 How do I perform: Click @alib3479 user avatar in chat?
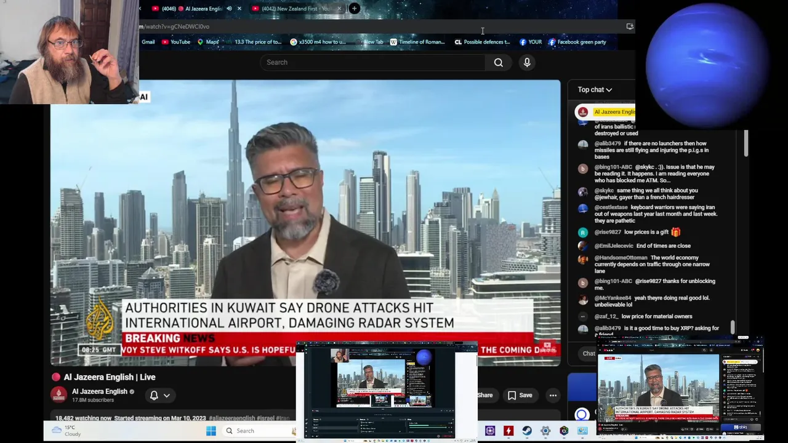click(x=583, y=145)
